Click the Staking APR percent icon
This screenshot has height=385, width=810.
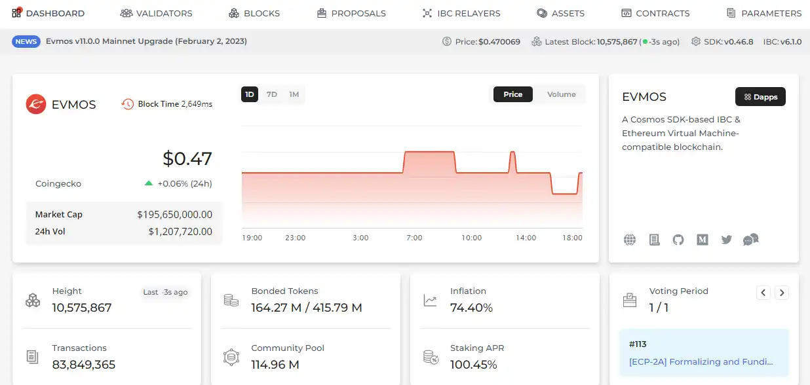click(431, 357)
